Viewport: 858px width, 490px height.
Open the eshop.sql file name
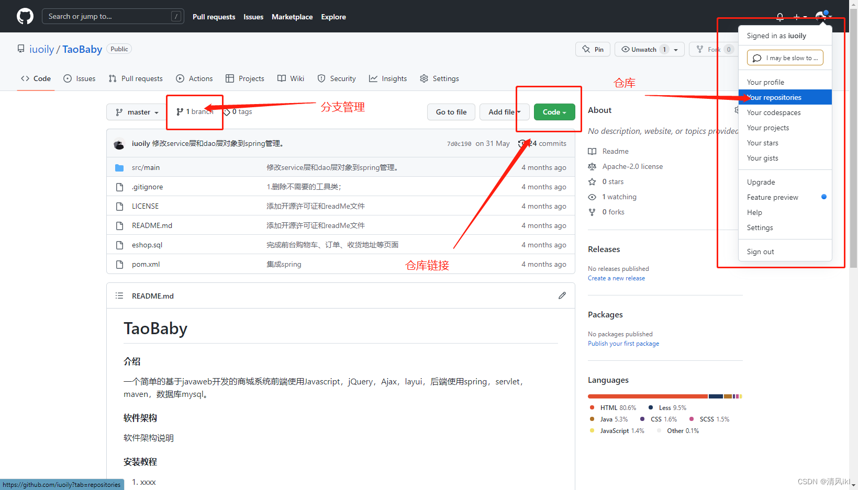(x=147, y=245)
